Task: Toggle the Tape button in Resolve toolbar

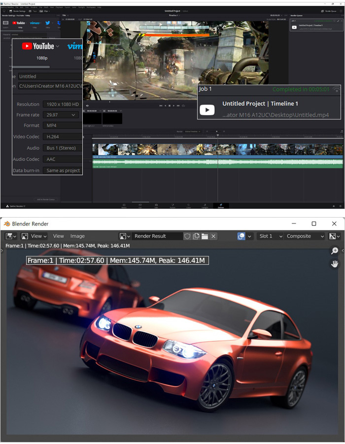Action: (33, 11)
